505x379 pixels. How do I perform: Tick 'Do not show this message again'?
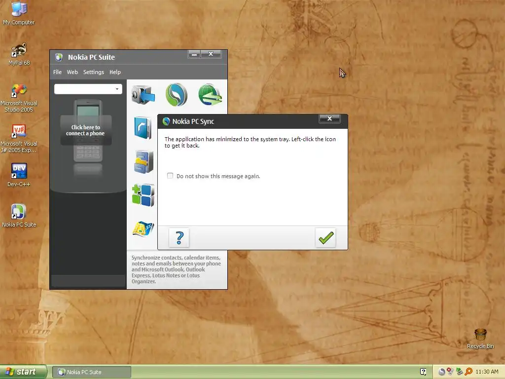point(170,176)
